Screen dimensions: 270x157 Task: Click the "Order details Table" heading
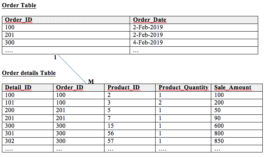coord(29,73)
